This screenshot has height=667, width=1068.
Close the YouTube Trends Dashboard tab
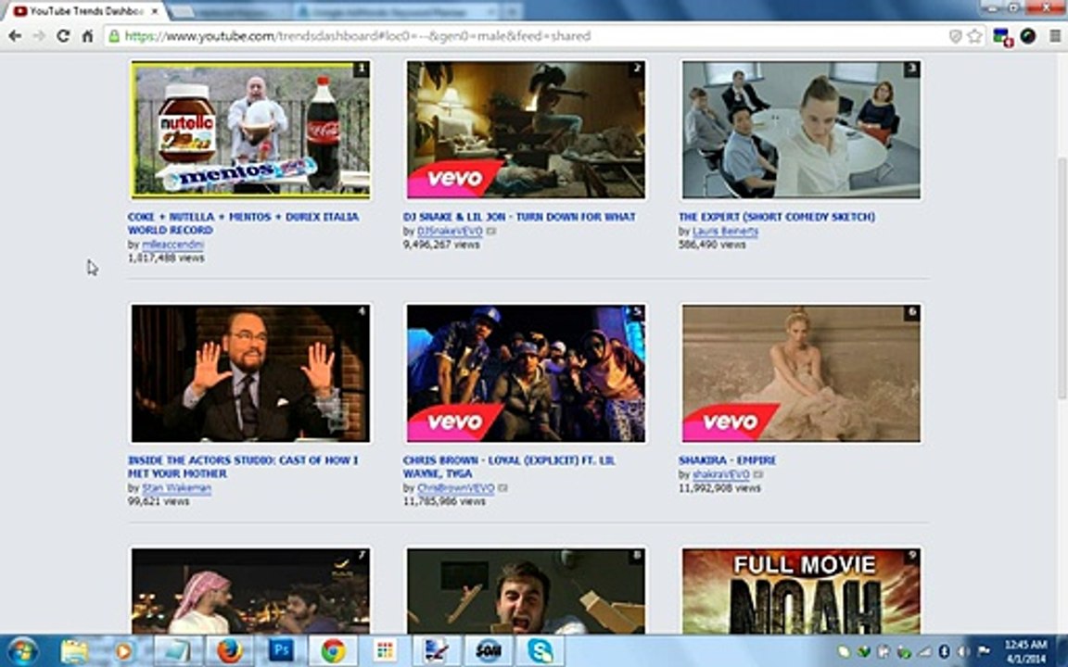(x=155, y=11)
